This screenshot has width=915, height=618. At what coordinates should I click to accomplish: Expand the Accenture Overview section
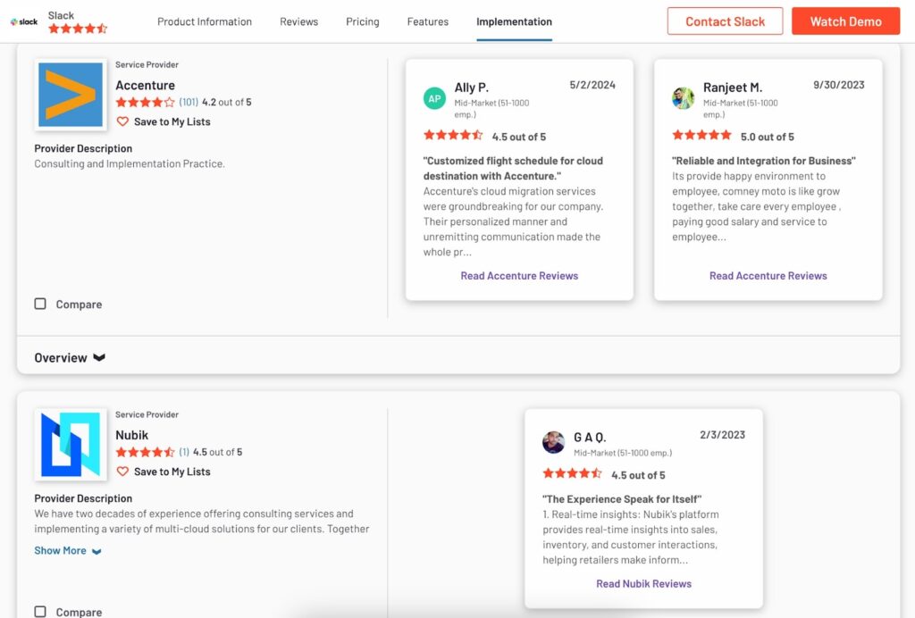(70, 357)
